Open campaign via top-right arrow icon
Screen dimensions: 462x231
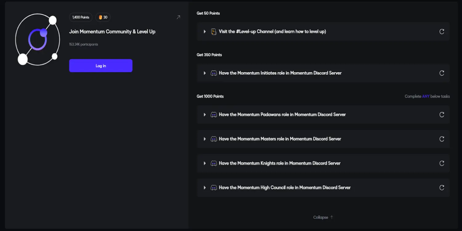pyautogui.click(x=178, y=17)
